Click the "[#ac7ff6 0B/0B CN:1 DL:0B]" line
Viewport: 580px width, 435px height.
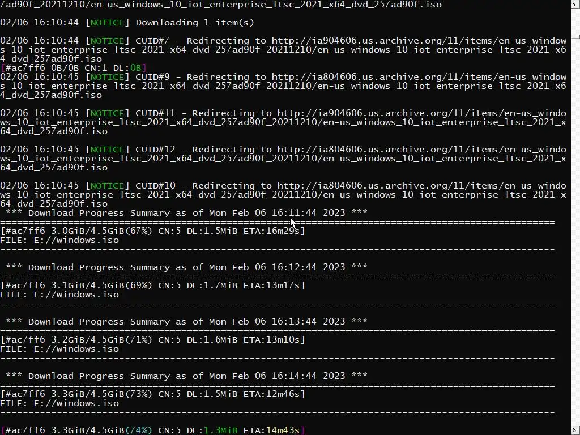pos(74,68)
